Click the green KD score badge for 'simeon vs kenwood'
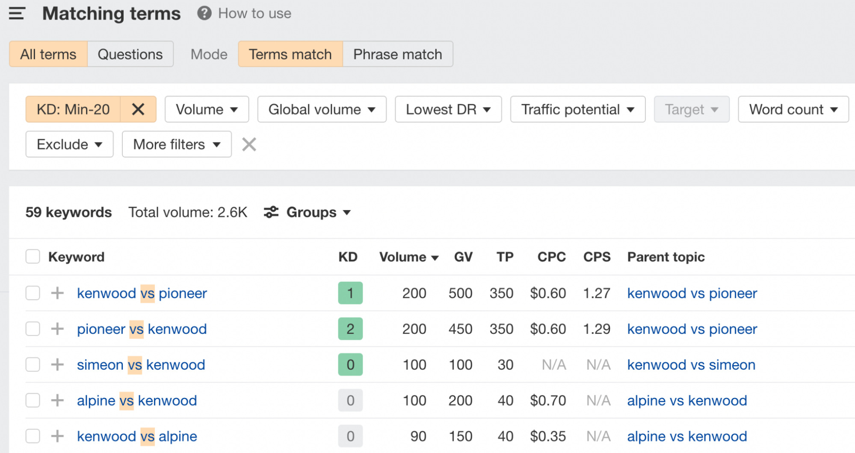The image size is (855, 453). (350, 364)
